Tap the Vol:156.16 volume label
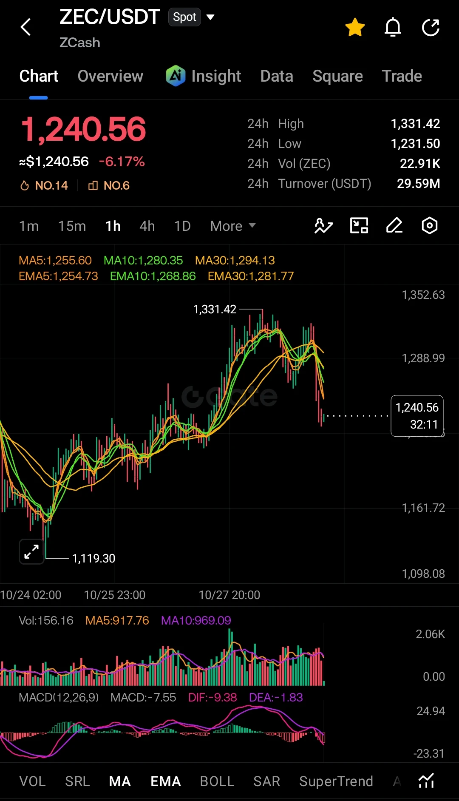 click(x=46, y=620)
